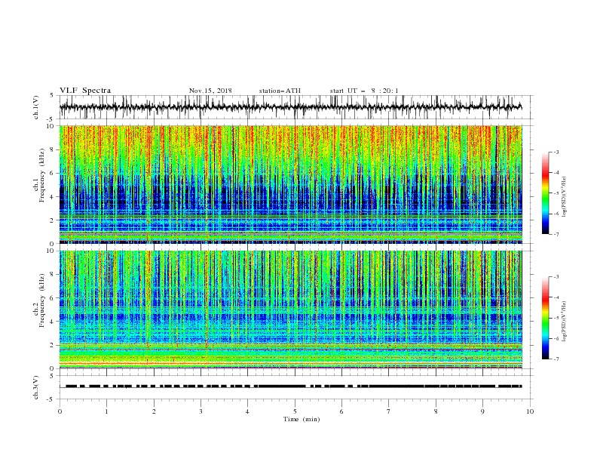
Task: Click the ch.1 'Frequency (kHz)' axis label
Action: tap(41, 174)
